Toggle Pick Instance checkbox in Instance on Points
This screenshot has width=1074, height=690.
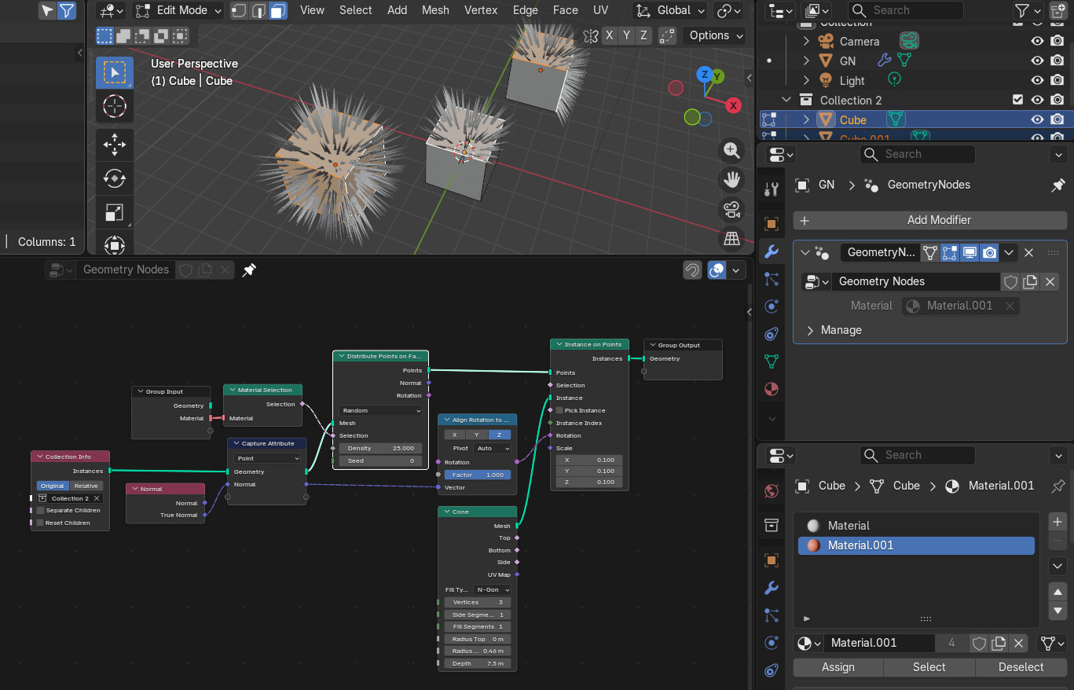coord(559,410)
